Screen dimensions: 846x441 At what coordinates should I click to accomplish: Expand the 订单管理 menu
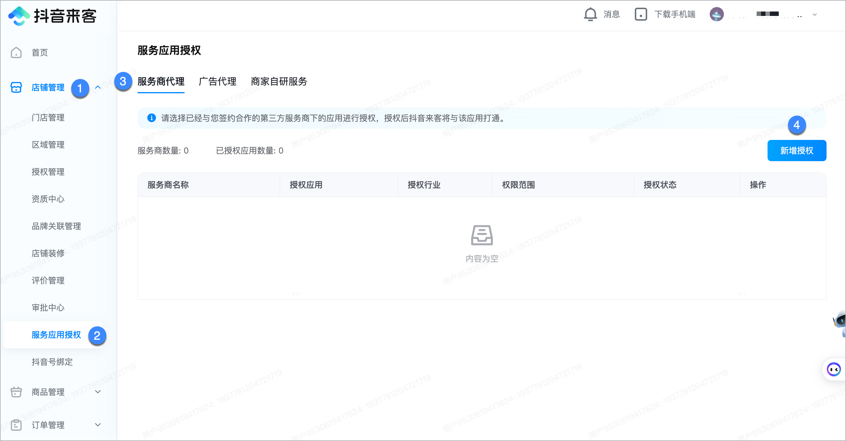point(98,424)
